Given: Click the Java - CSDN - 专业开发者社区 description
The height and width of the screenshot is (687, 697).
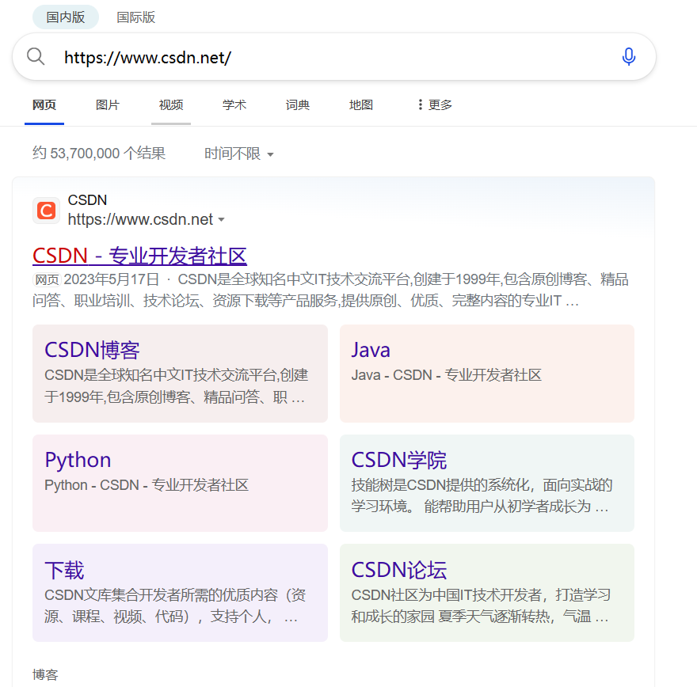Looking at the screenshot, I should (x=446, y=375).
